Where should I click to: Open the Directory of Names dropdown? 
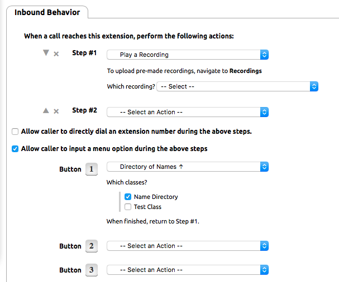click(188, 167)
